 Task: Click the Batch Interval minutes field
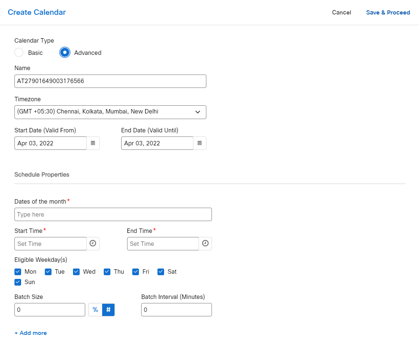[176, 310]
